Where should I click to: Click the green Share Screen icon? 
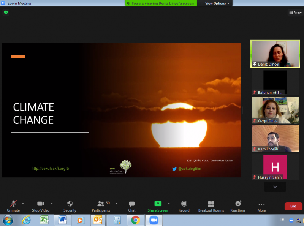pyautogui.click(x=158, y=204)
